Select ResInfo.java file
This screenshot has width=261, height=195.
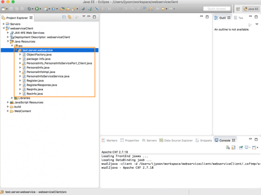point(35,94)
